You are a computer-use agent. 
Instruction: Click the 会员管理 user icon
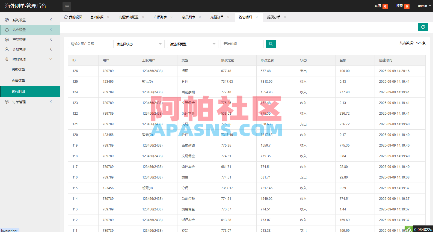[7, 49]
